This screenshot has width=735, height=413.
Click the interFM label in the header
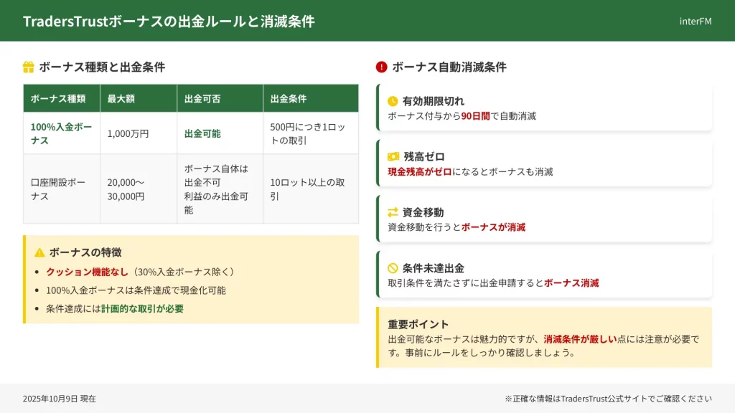pos(695,21)
